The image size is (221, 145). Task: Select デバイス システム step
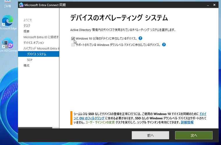click(38, 54)
